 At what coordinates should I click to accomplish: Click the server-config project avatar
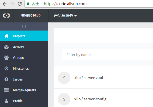[x=64, y=99]
